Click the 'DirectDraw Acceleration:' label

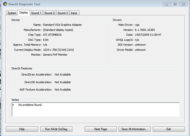pos(36,75)
